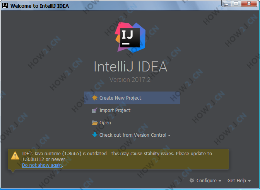Click the IJ icon in title bar
This screenshot has height=190, width=260.
point(5,5)
